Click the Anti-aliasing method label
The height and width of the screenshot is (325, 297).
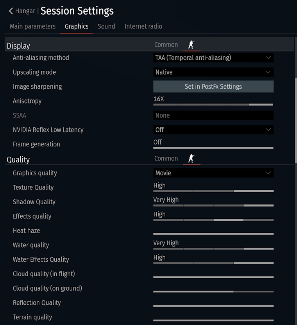click(41, 58)
